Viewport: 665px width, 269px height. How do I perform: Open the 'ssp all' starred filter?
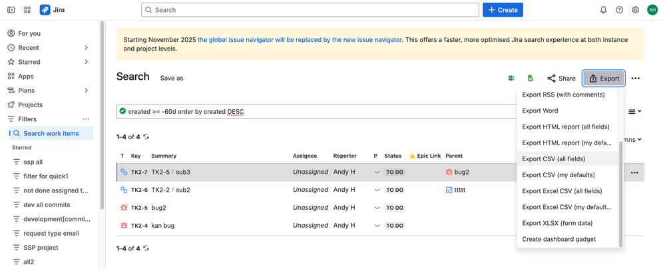click(x=33, y=162)
